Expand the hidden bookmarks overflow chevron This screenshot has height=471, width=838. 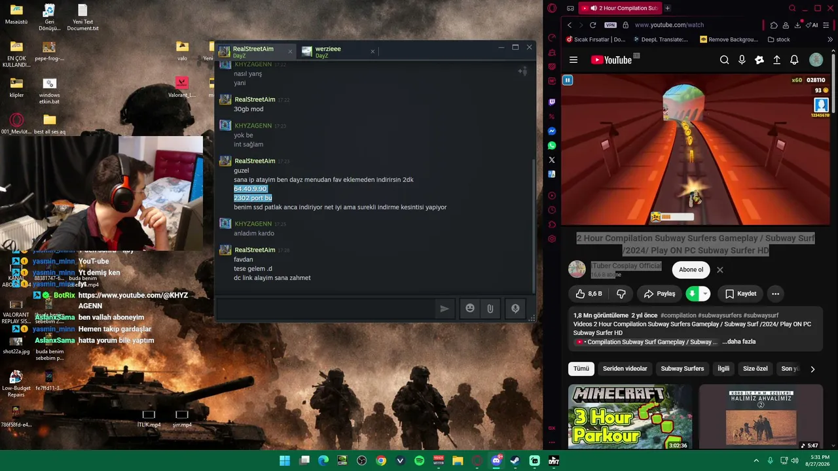830,39
